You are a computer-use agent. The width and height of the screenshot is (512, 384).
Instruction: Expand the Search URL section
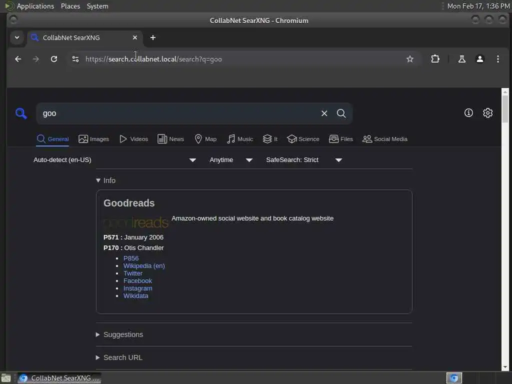119,357
